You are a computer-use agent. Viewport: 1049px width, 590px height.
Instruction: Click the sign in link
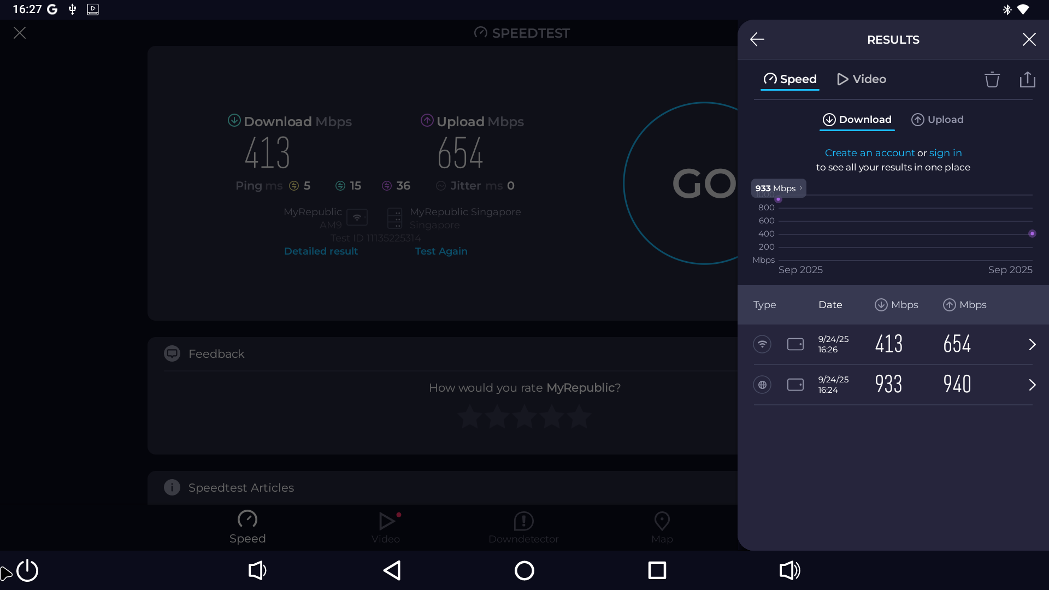(x=945, y=153)
